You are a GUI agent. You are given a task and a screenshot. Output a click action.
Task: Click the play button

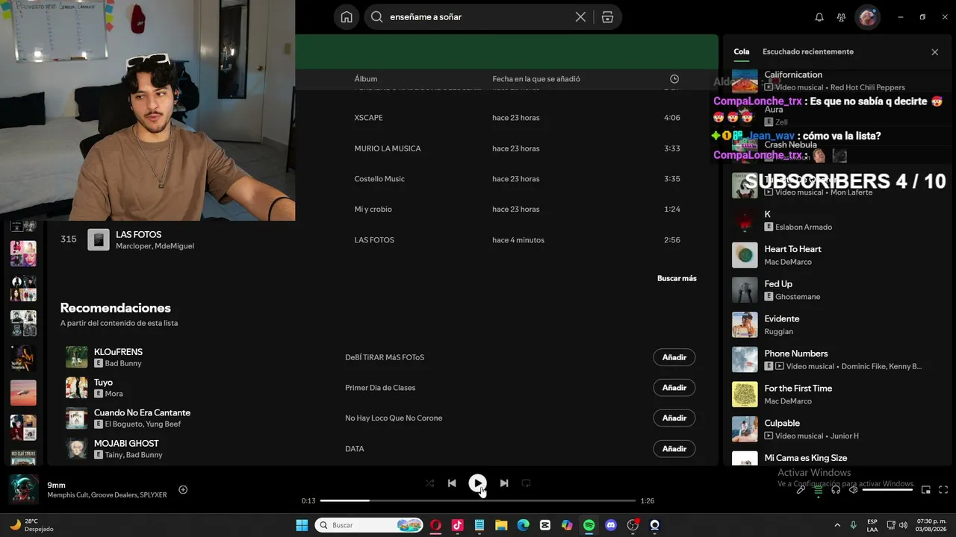[x=477, y=483]
